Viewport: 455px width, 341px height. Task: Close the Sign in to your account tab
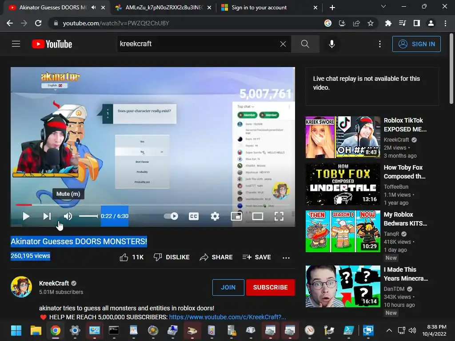coord(315,8)
